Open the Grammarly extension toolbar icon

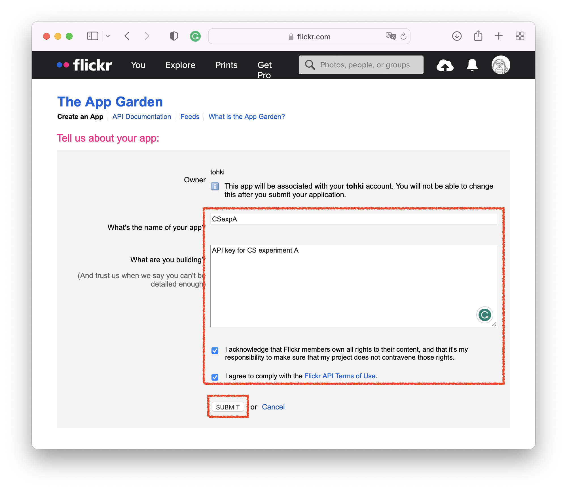click(x=195, y=36)
